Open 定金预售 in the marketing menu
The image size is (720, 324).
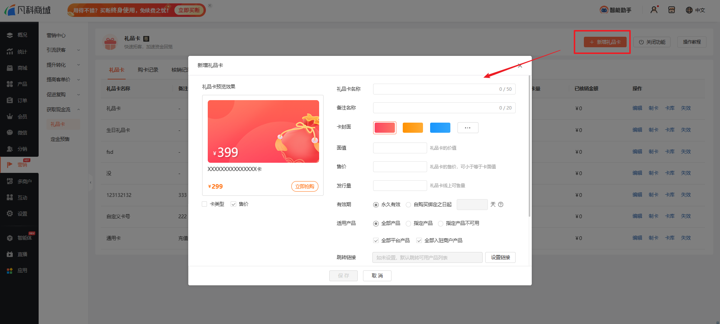pyautogui.click(x=60, y=139)
